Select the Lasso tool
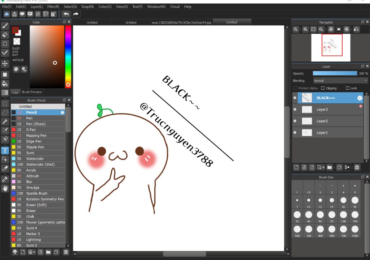Screen dimensions: 370x260 click(x=5, y=112)
